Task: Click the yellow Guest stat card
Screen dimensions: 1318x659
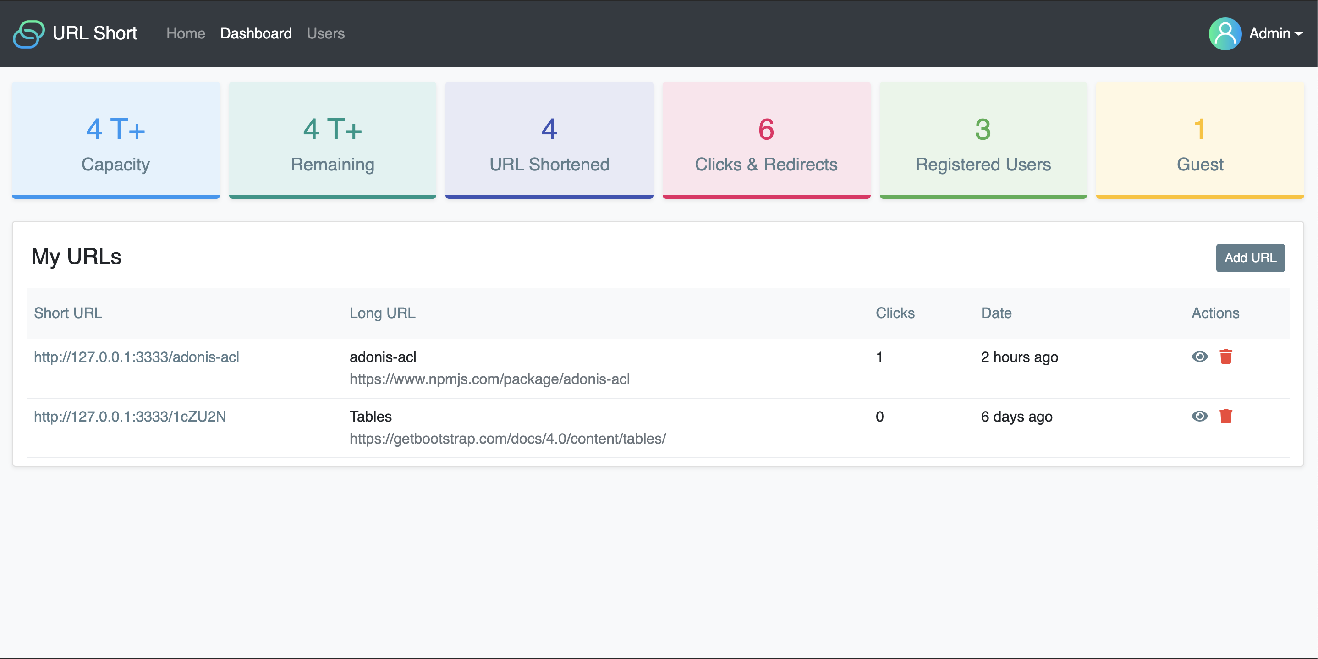Action: (1199, 140)
